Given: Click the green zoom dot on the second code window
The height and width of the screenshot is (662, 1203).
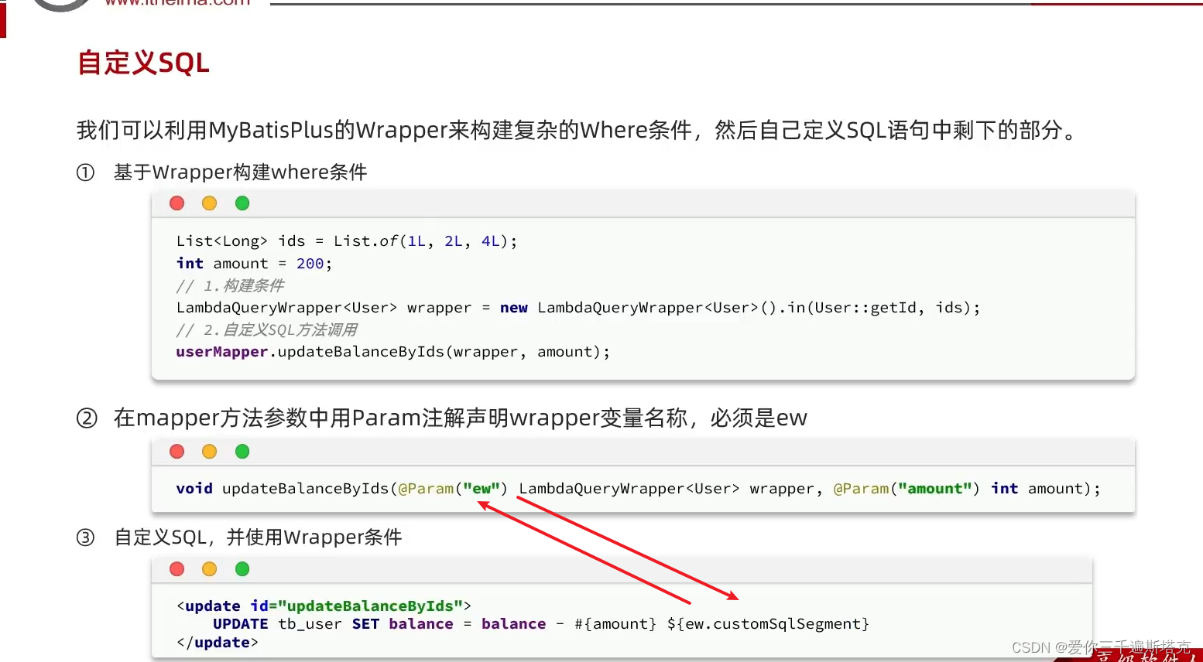Looking at the screenshot, I should [242, 451].
